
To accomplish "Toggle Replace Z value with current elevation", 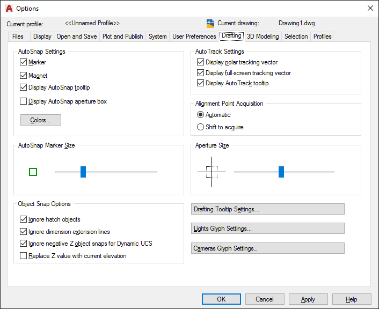I will 24,256.
